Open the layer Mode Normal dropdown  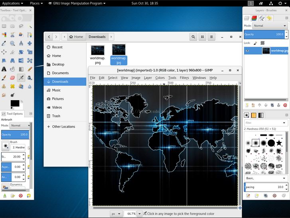click(x=270, y=26)
